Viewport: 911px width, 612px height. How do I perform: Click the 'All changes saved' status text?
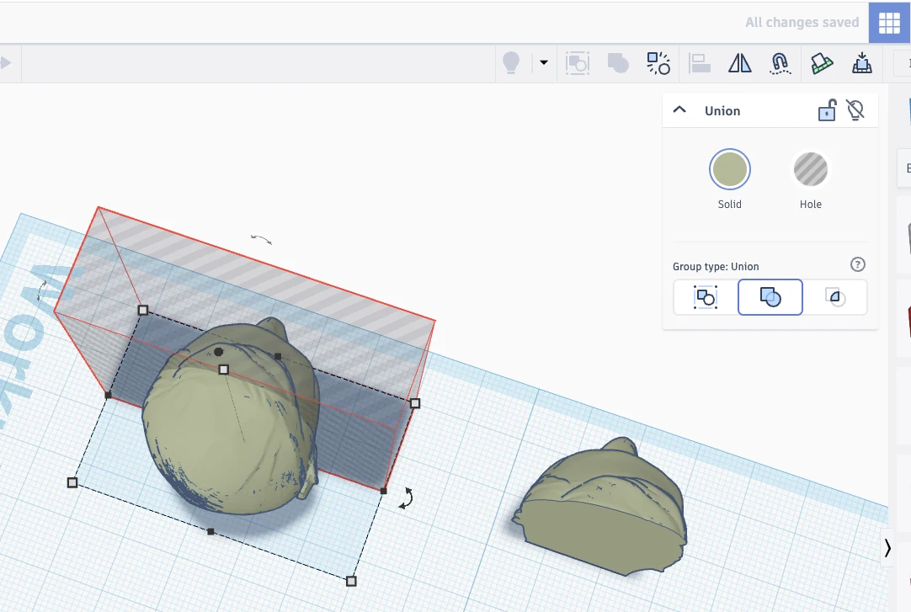[x=802, y=22]
